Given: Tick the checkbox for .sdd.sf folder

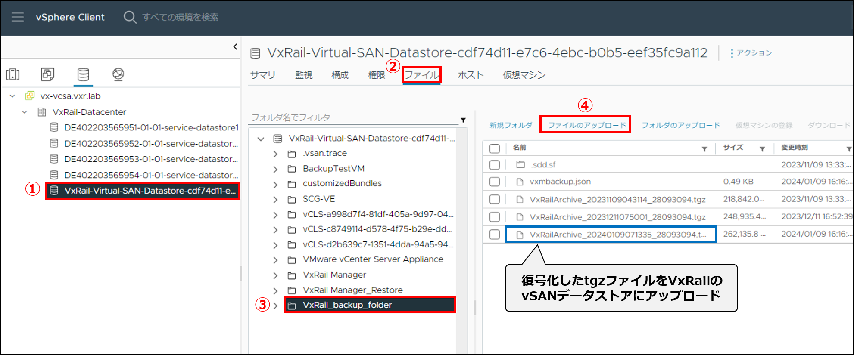Looking at the screenshot, I should point(495,165).
